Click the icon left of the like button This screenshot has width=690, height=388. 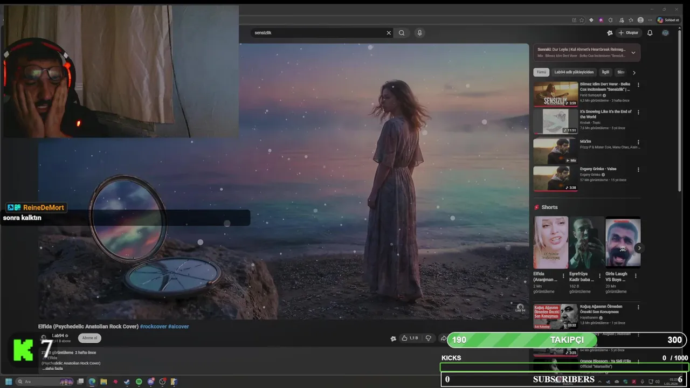point(393,338)
